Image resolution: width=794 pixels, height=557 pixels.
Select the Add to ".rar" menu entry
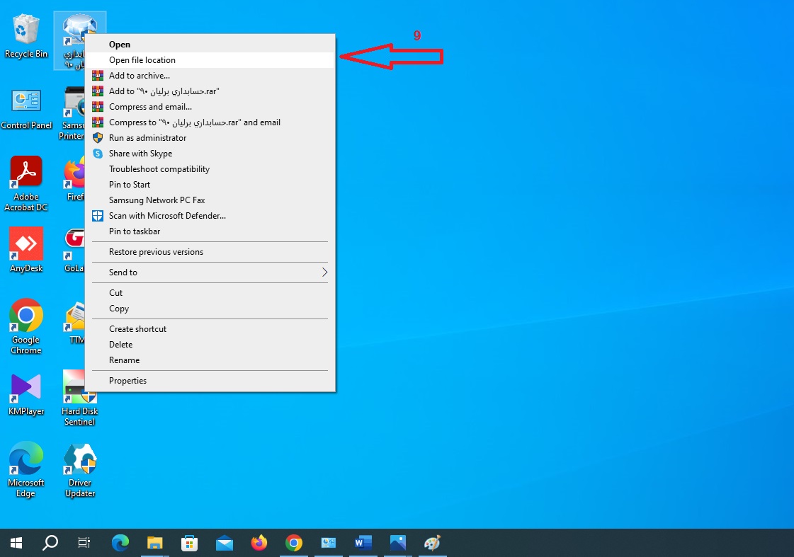pyautogui.click(x=210, y=91)
